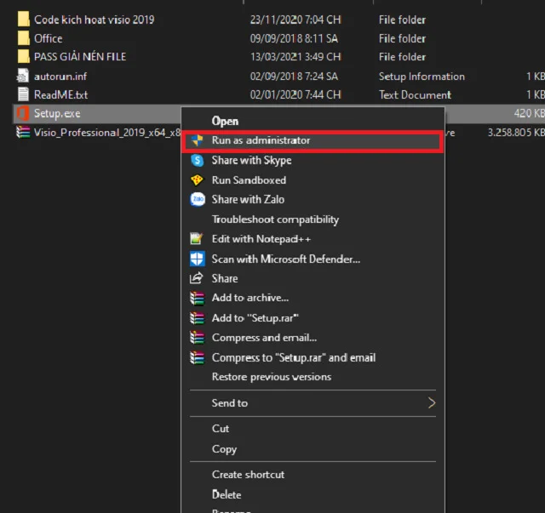Click the date 13/03/2021 3:49 CH
This screenshot has width=545, height=513.
[x=295, y=57]
